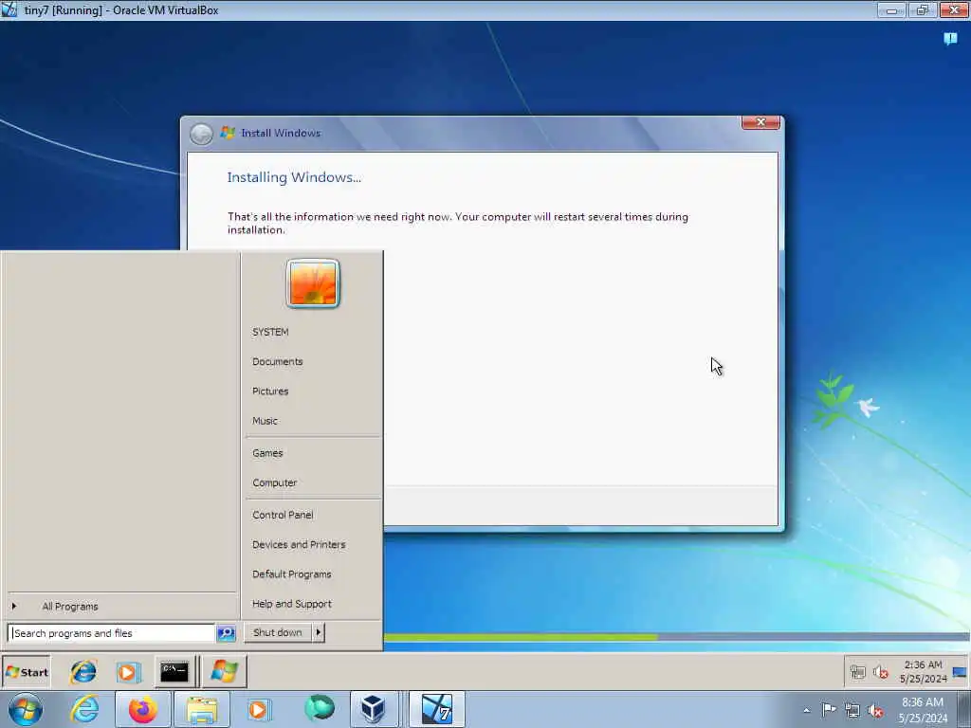The image size is (971, 728).
Task: Click the Installing Windows... heading
Action: (294, 177)
